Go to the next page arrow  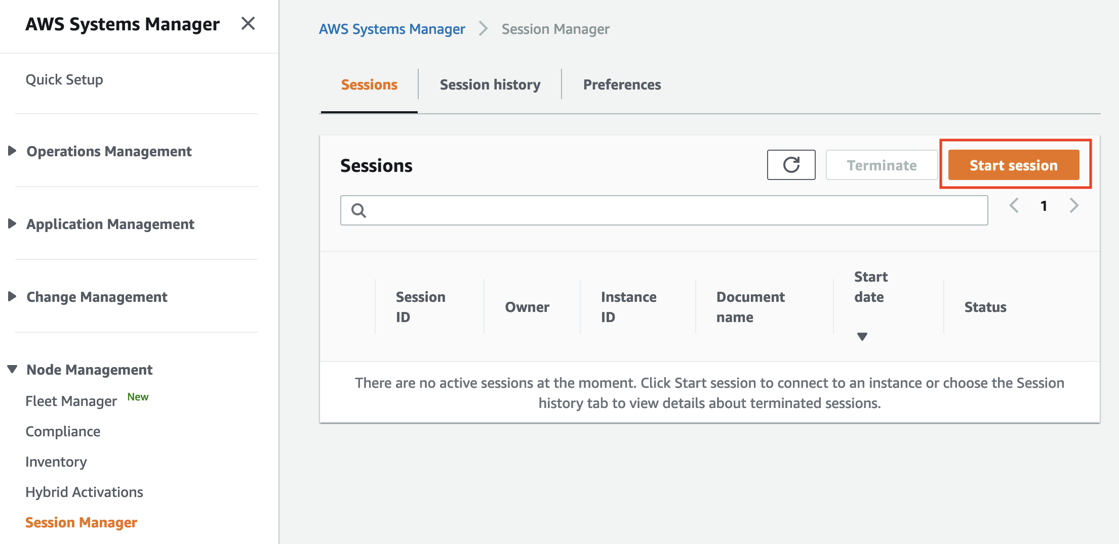(x=1074, y=205)
